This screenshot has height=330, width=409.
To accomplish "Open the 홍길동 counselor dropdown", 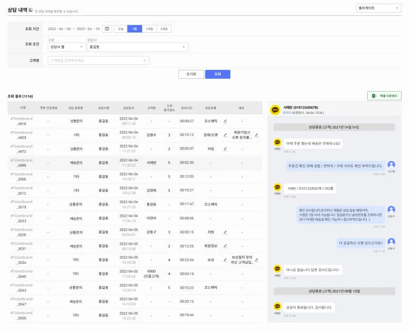I will (137, 47).
